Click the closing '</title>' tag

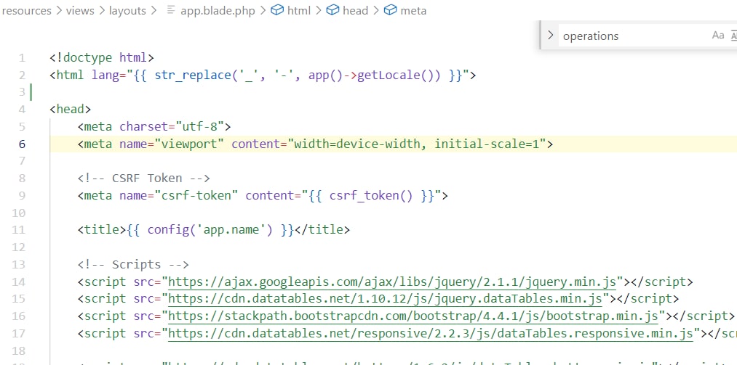click(x=322, y=229)
